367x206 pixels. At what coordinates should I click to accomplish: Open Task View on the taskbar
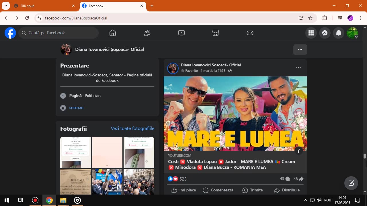click(x=21, y=200)
